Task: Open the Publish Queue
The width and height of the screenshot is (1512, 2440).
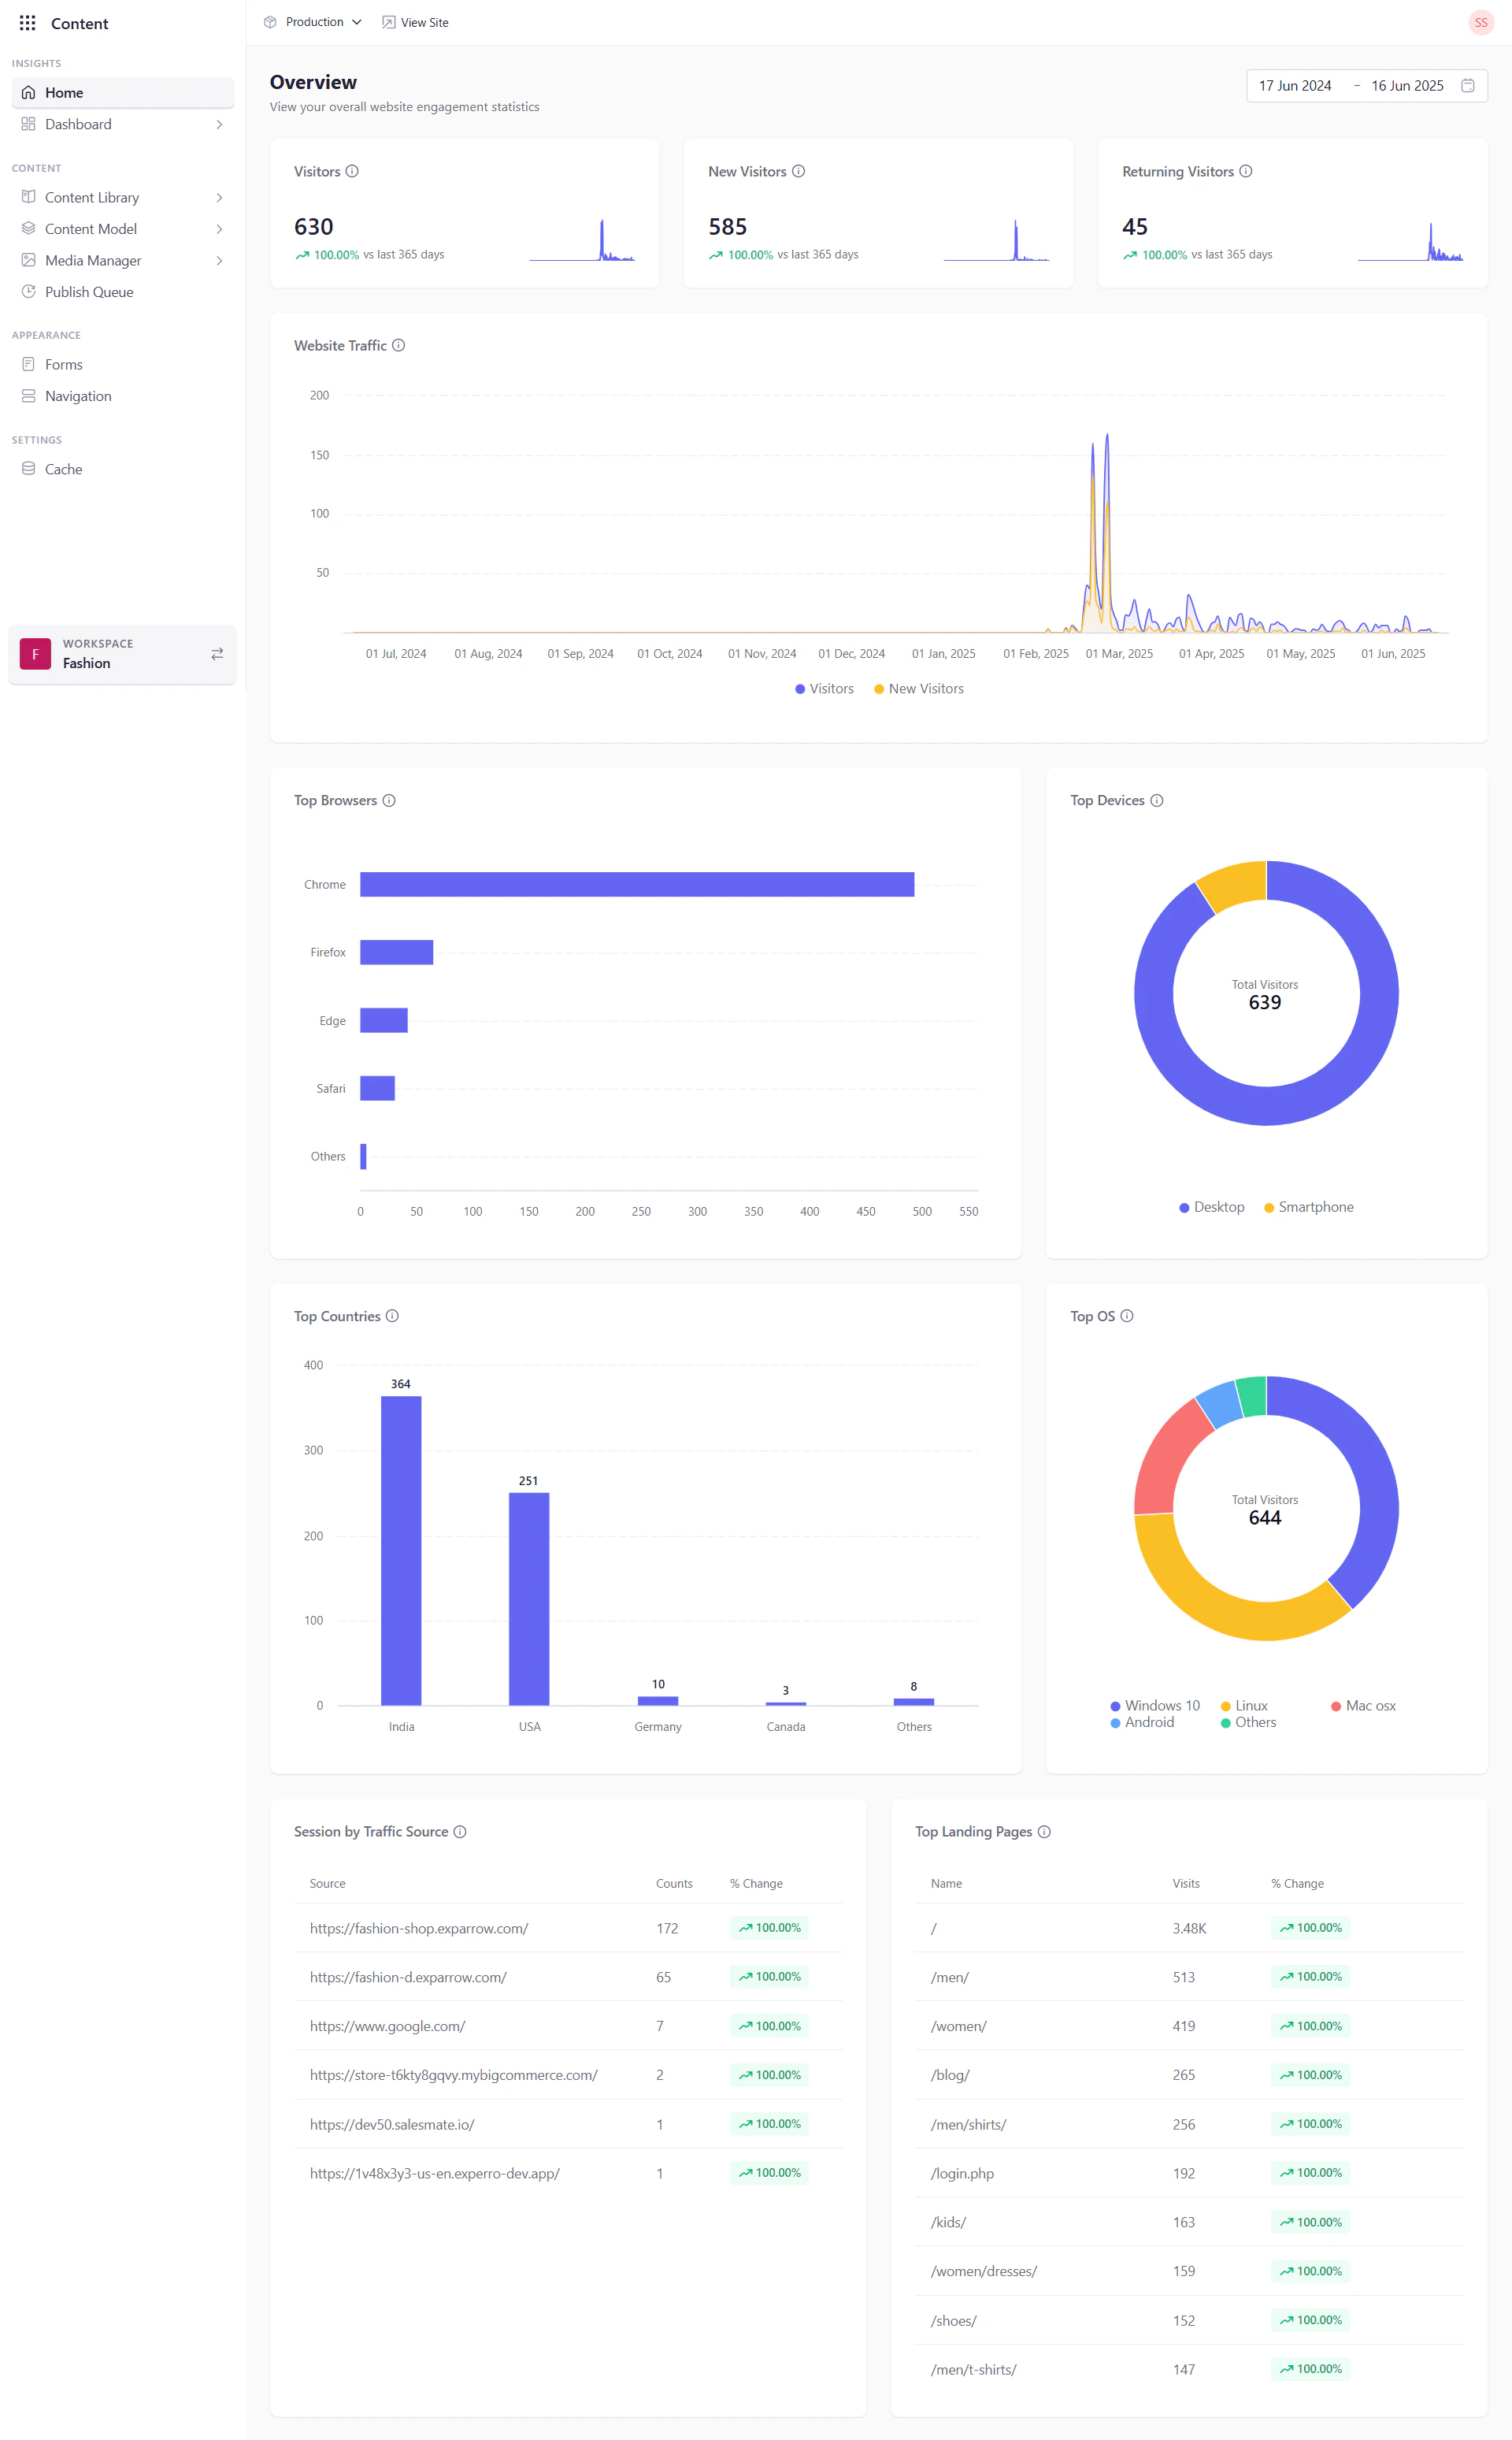Action: (x=89, y=292)
